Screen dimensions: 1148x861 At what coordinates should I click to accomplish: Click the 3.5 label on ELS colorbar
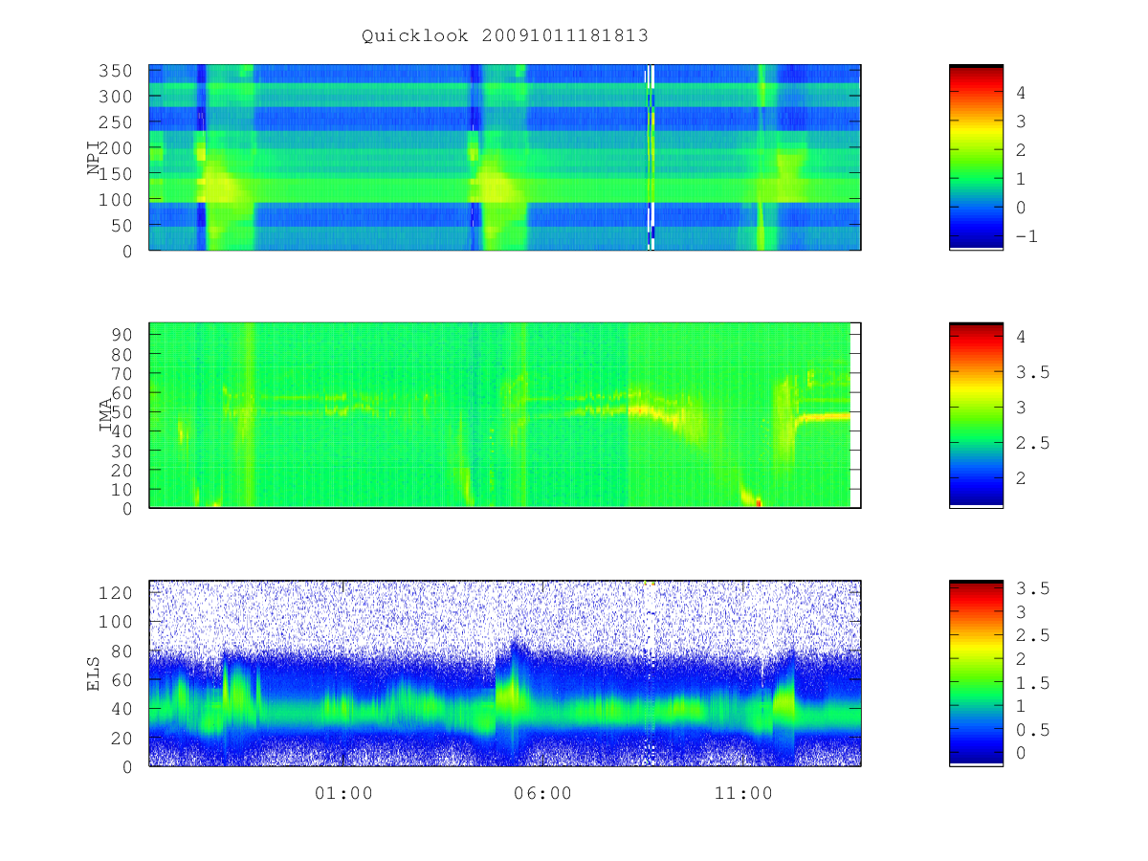point(1033,588)
